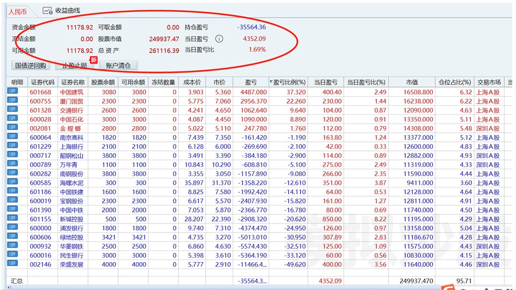Open detail icon for 601186 中国铁建
This screenshot has height=290, width=516.
12,191
